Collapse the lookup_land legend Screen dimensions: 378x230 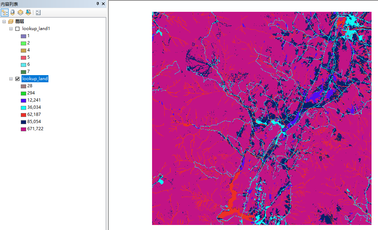[11, 79]
